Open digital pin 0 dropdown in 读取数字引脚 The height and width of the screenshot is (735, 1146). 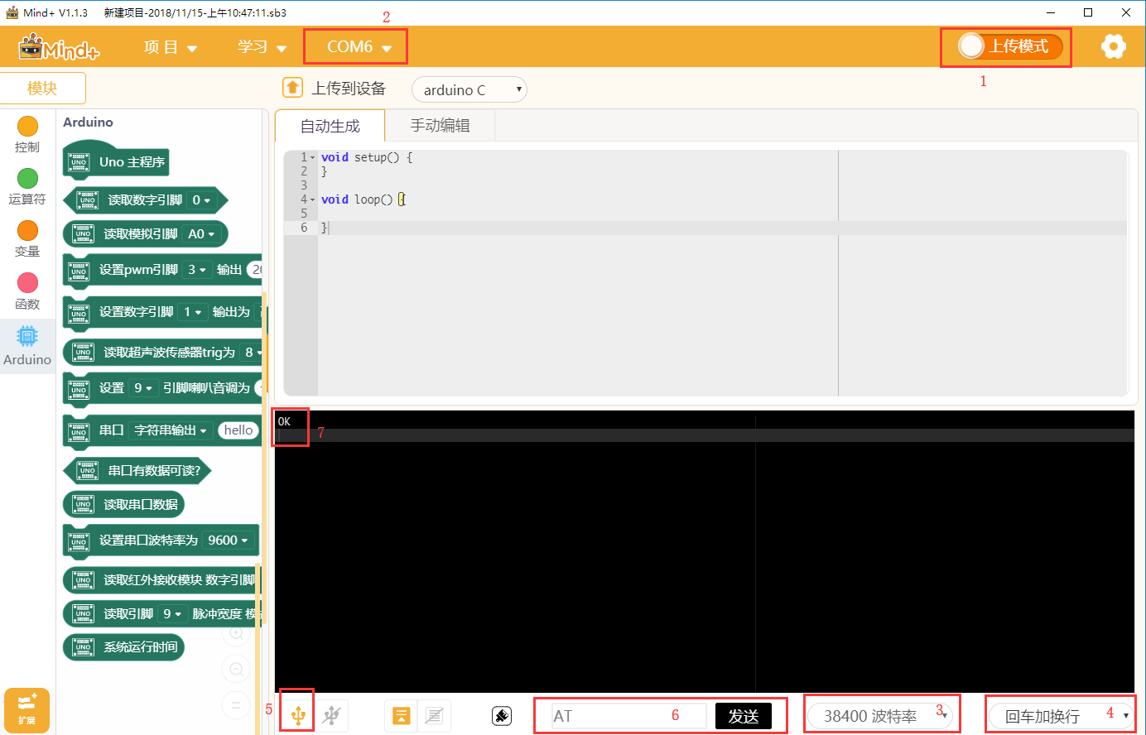[201, 200]
